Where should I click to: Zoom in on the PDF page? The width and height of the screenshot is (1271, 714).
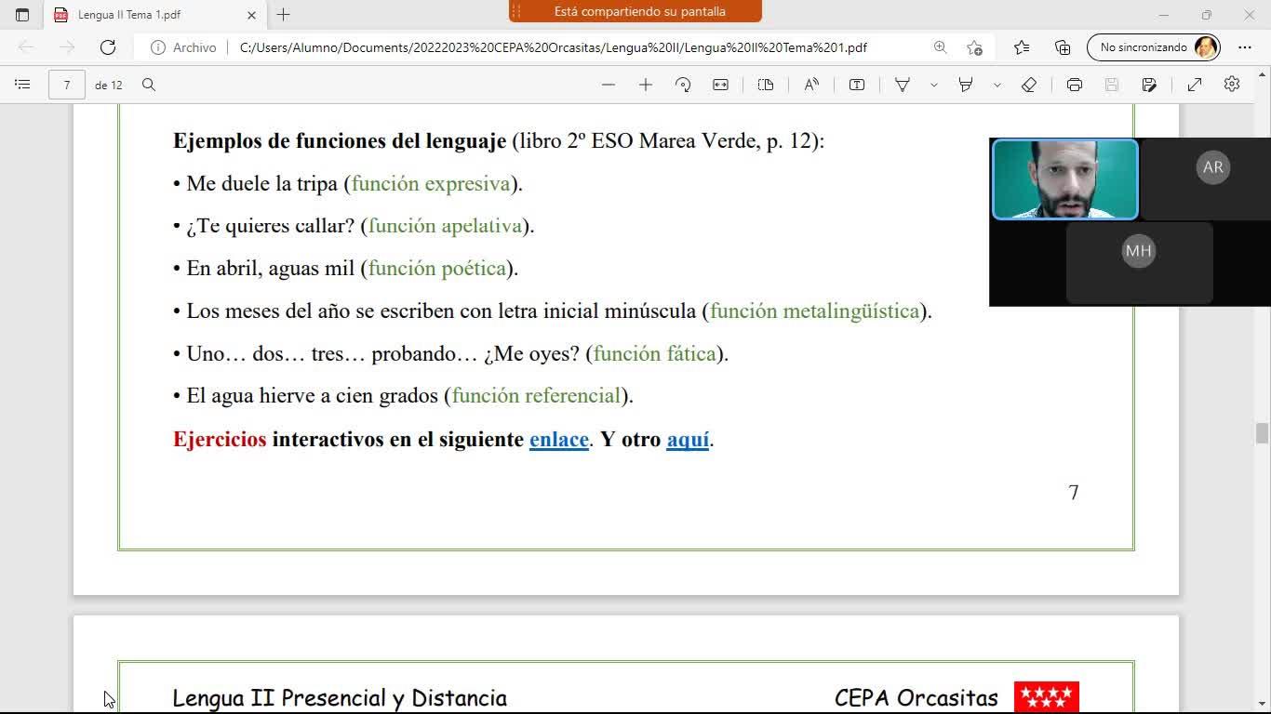click(646, 85)
